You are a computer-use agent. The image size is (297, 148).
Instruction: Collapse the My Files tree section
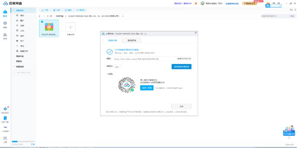pyautogui.click(x=14, y=10)
